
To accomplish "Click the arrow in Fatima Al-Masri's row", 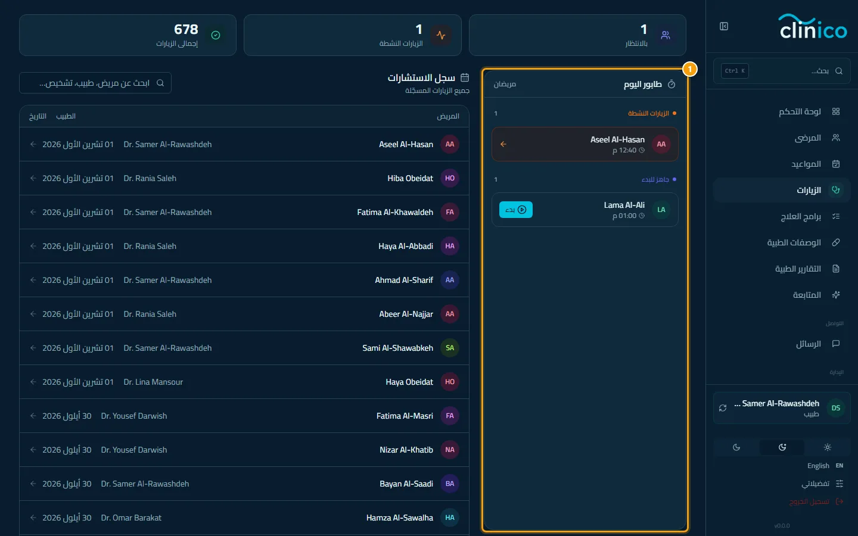I will point(33,416).
